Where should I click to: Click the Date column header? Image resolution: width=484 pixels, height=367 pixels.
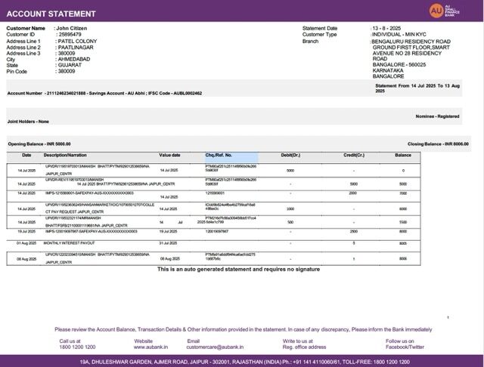tap(26, 156)
